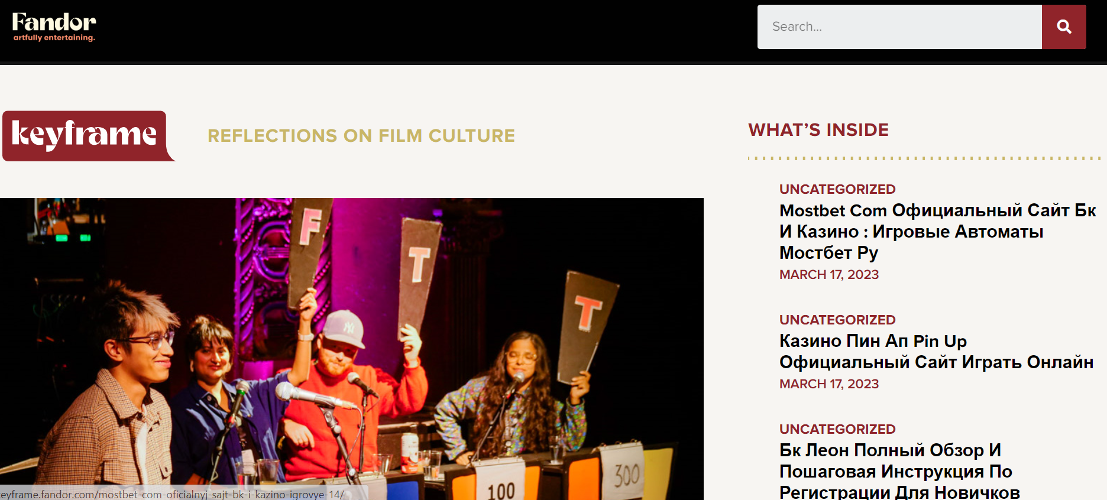Click the March 17, 2023 date under Pin Up
The height and width of the screenshot is (500, 1107).
[x=829, y=384]
